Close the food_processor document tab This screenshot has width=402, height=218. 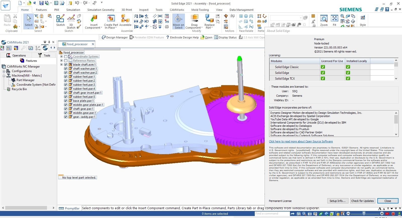[93, 44]
